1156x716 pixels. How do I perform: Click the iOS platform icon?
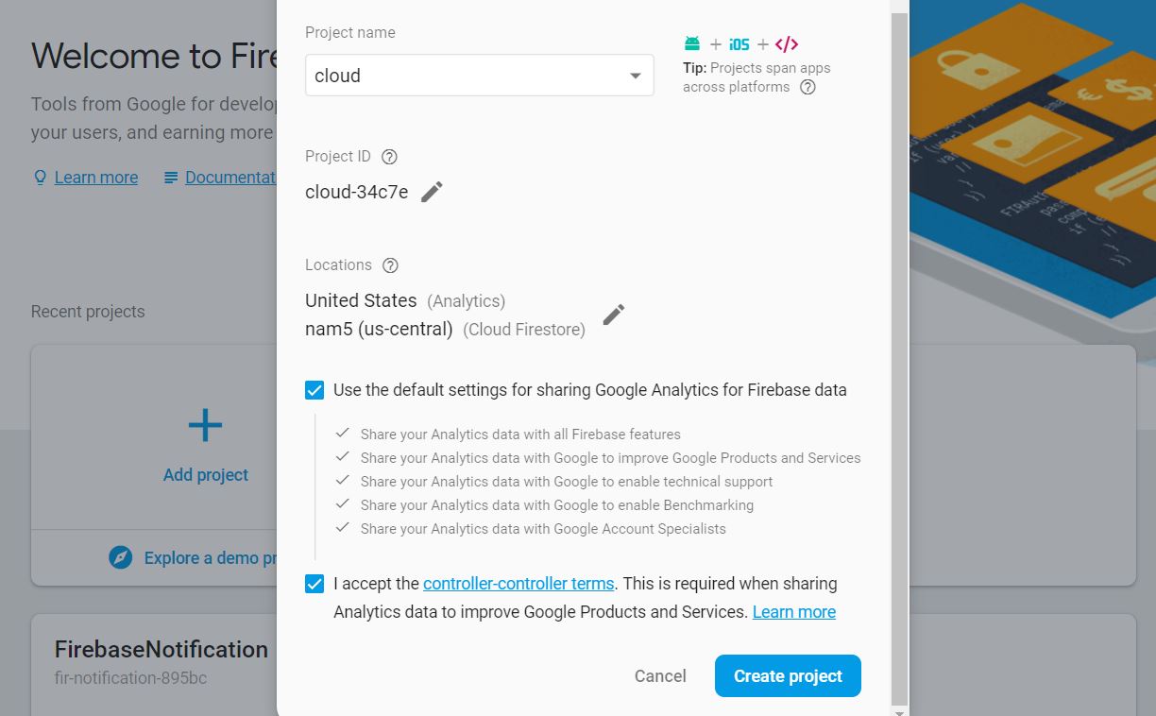[739, 44]
